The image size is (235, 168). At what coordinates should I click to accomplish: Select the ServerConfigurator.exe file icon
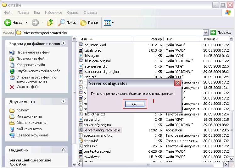click(x=81, y=130)
